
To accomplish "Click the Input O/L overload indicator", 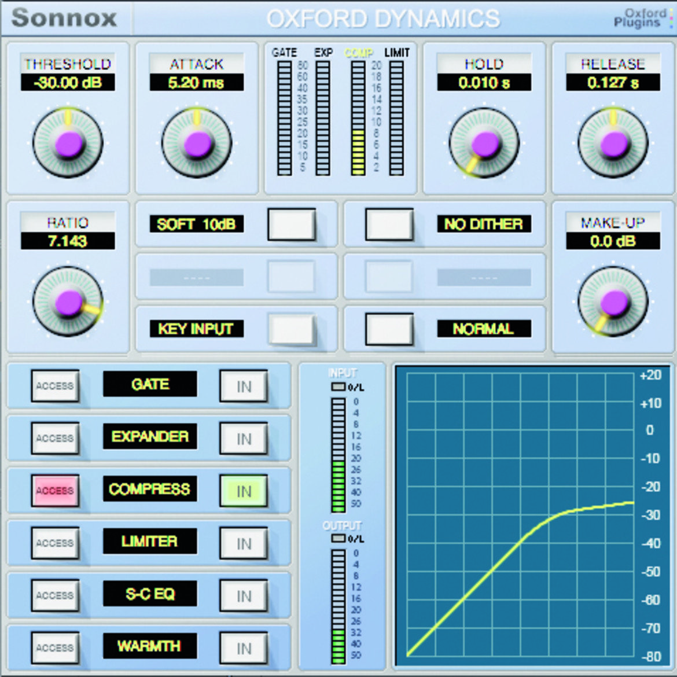I will point(338,387).
